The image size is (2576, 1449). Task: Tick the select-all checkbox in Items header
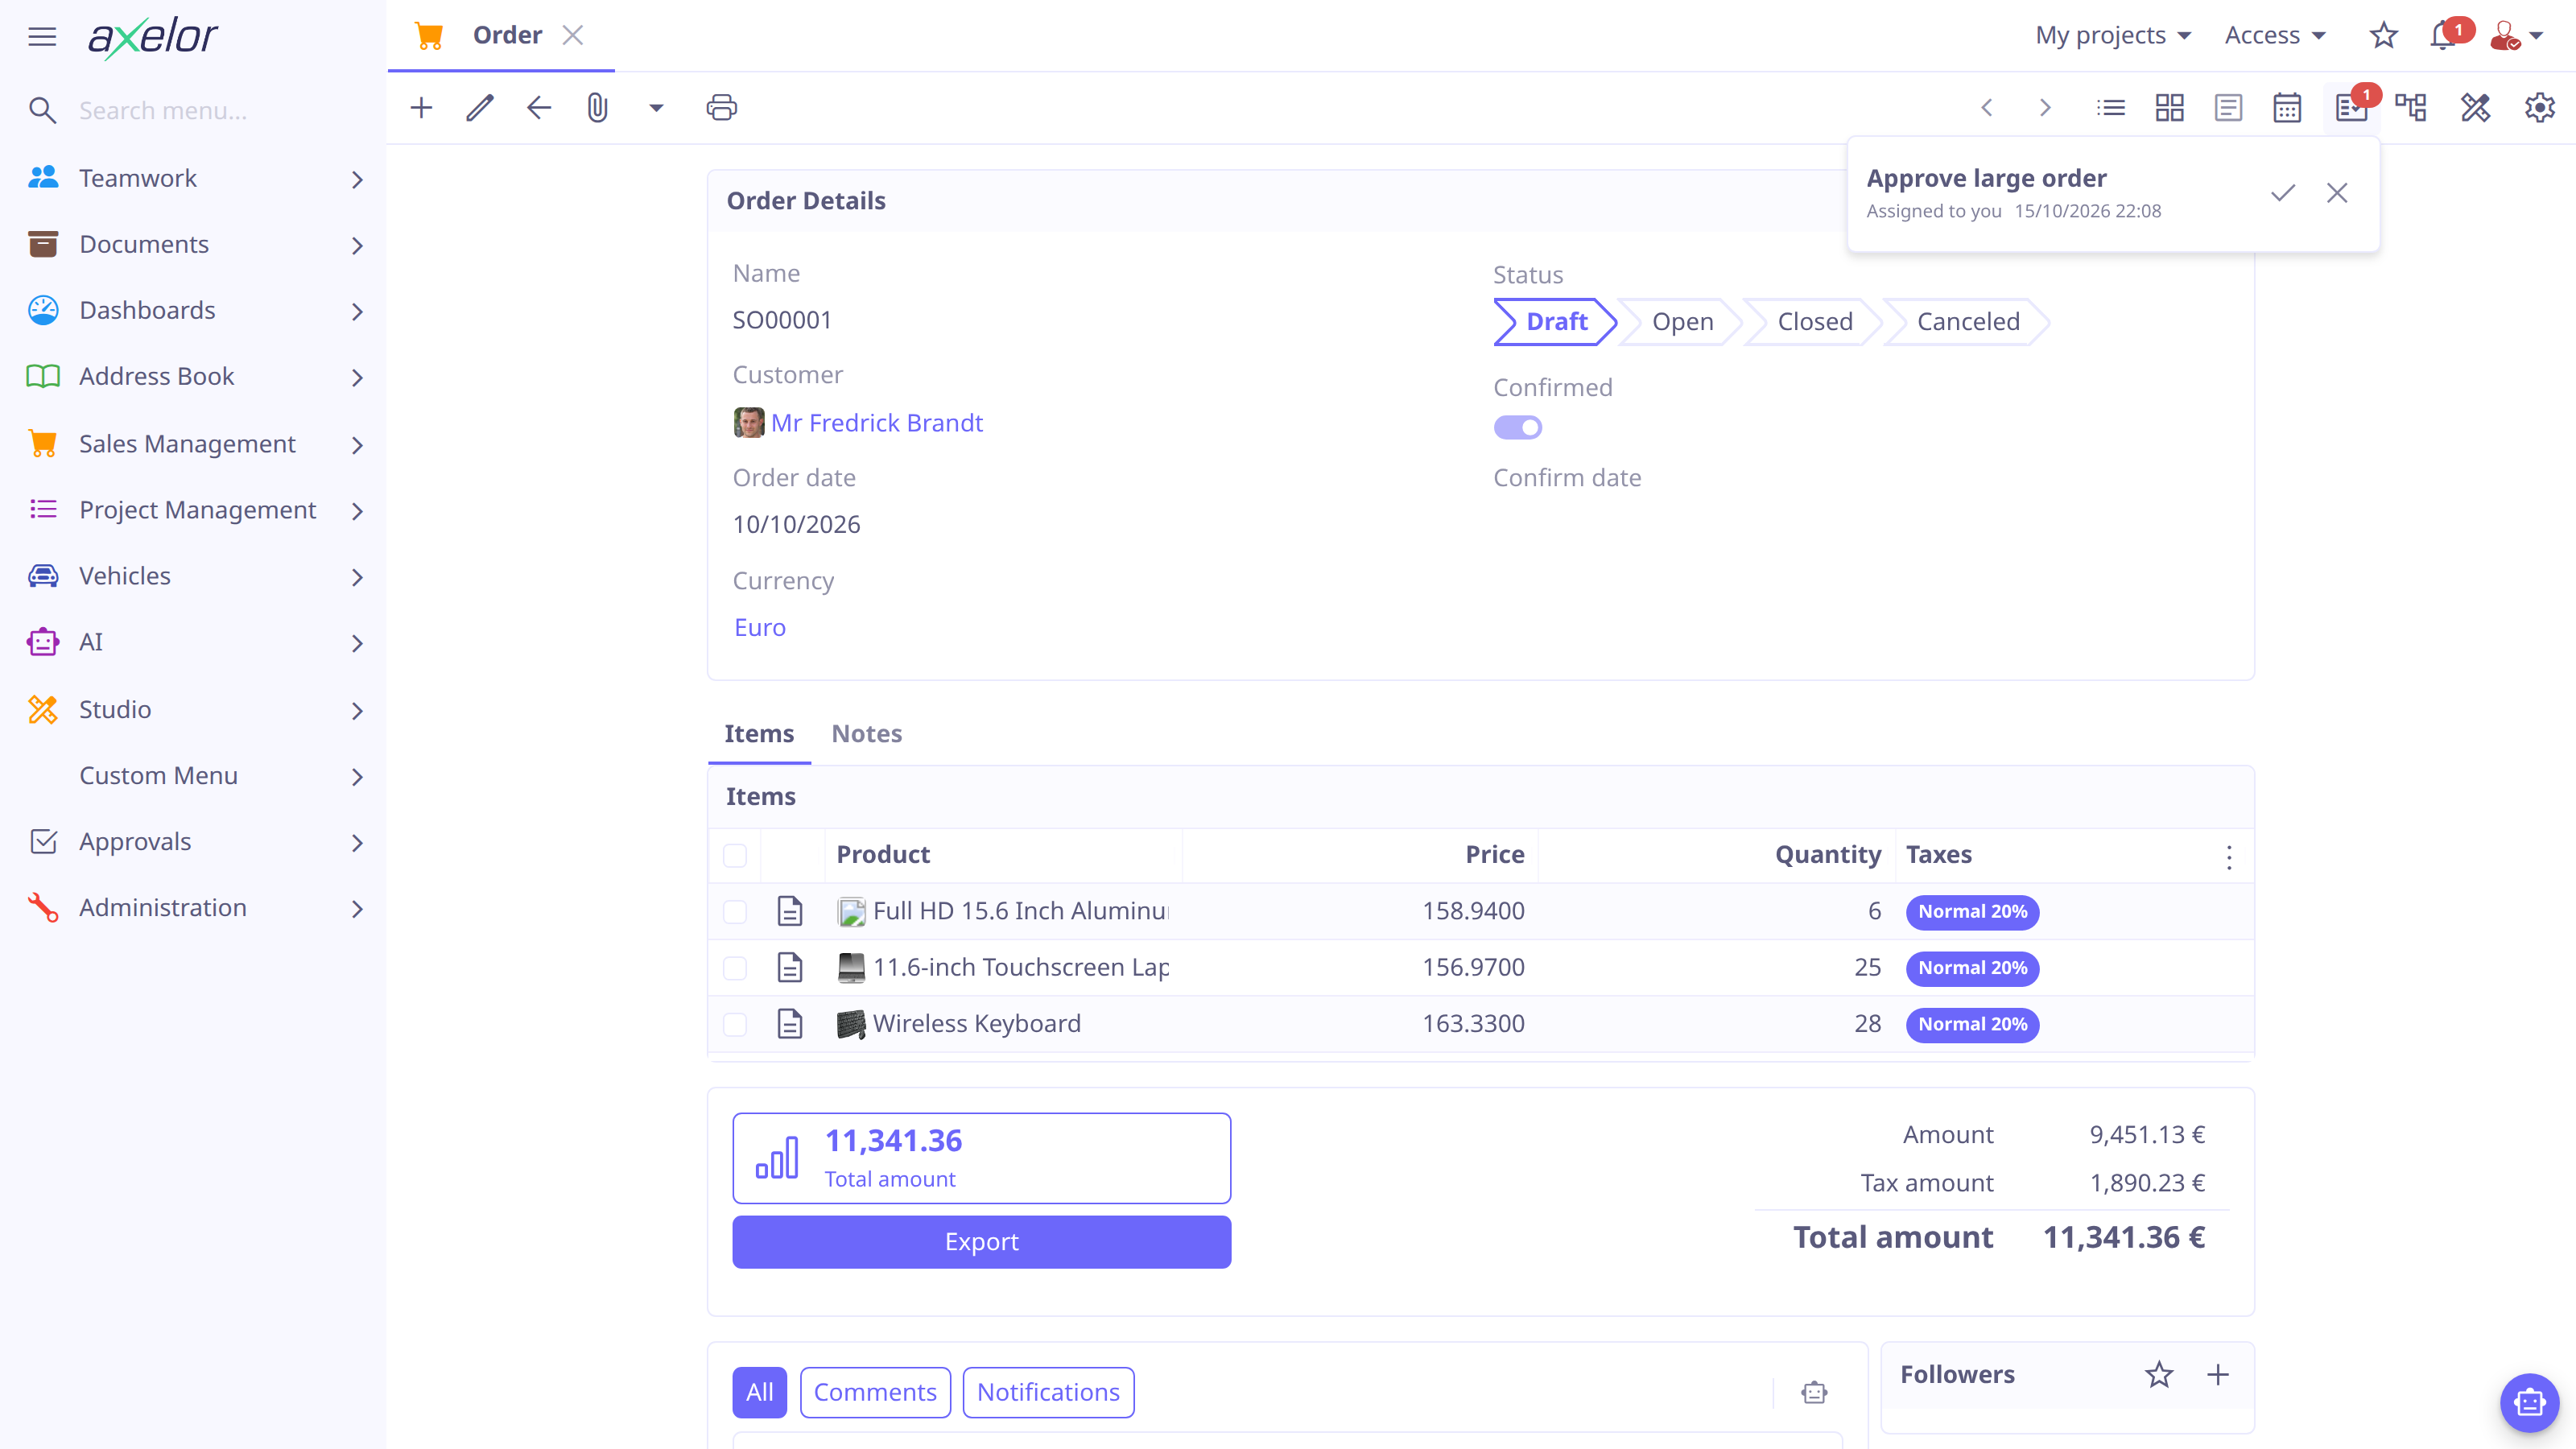(x=735, y=856)
